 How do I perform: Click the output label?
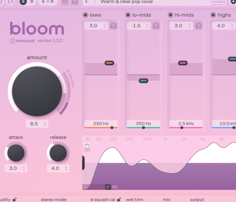[197, 200]
